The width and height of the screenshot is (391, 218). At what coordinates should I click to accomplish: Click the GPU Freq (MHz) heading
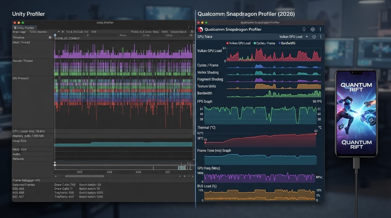(209, 168)
